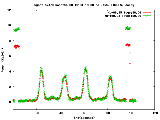The image size is (160, 120).
Task: Click y-axis tick label 8
Action: tap(10, 41)
